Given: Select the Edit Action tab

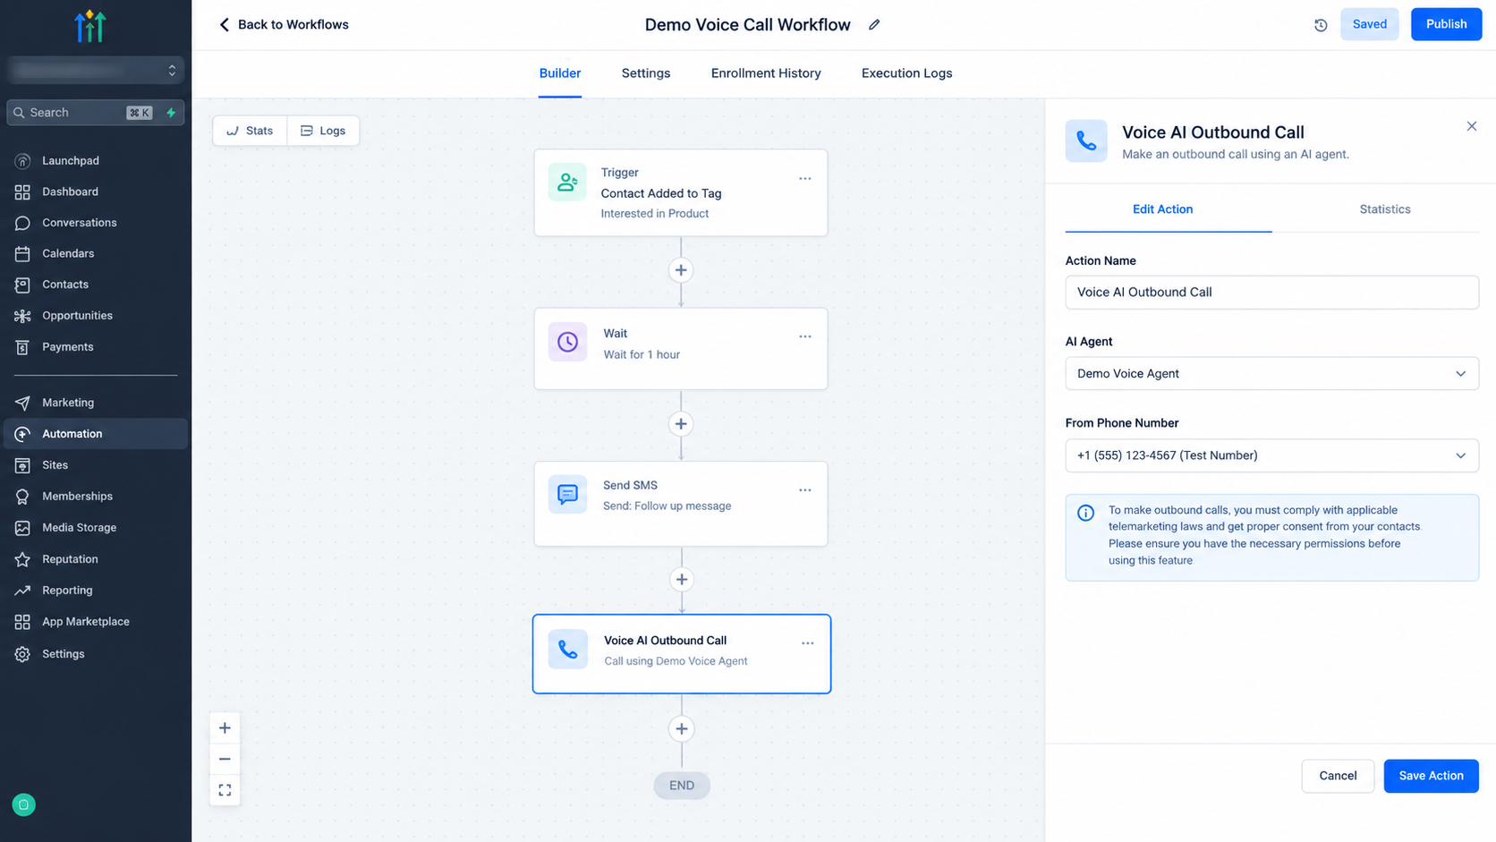Looking at the screenshot, I should 1162,209.
